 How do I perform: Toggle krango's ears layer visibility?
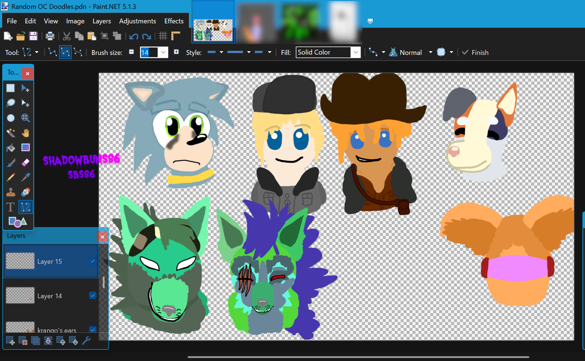pos(93,329)
